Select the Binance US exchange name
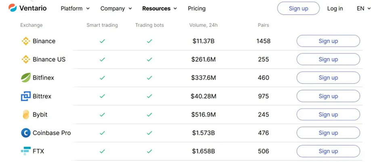Screen dimensions: 371x162 (49, 59)
